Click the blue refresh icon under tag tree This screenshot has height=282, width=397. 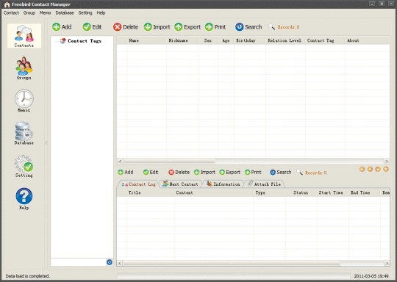pyautogui.click(x=110, y=262)
